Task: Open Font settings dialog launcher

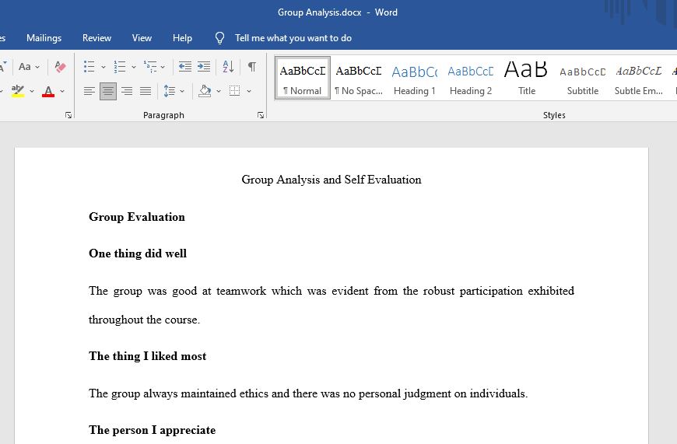Action: [68, 115]
